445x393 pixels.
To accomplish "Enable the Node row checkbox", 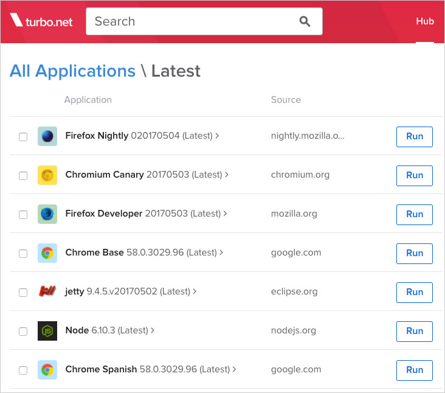I will (x=23, y=331).
